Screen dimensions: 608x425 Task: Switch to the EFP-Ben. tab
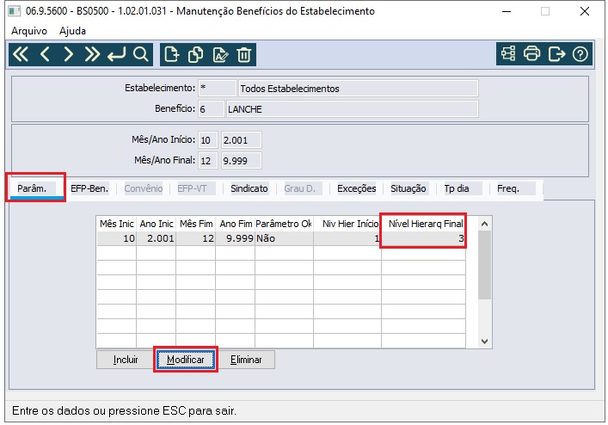[x=89, y=188]
